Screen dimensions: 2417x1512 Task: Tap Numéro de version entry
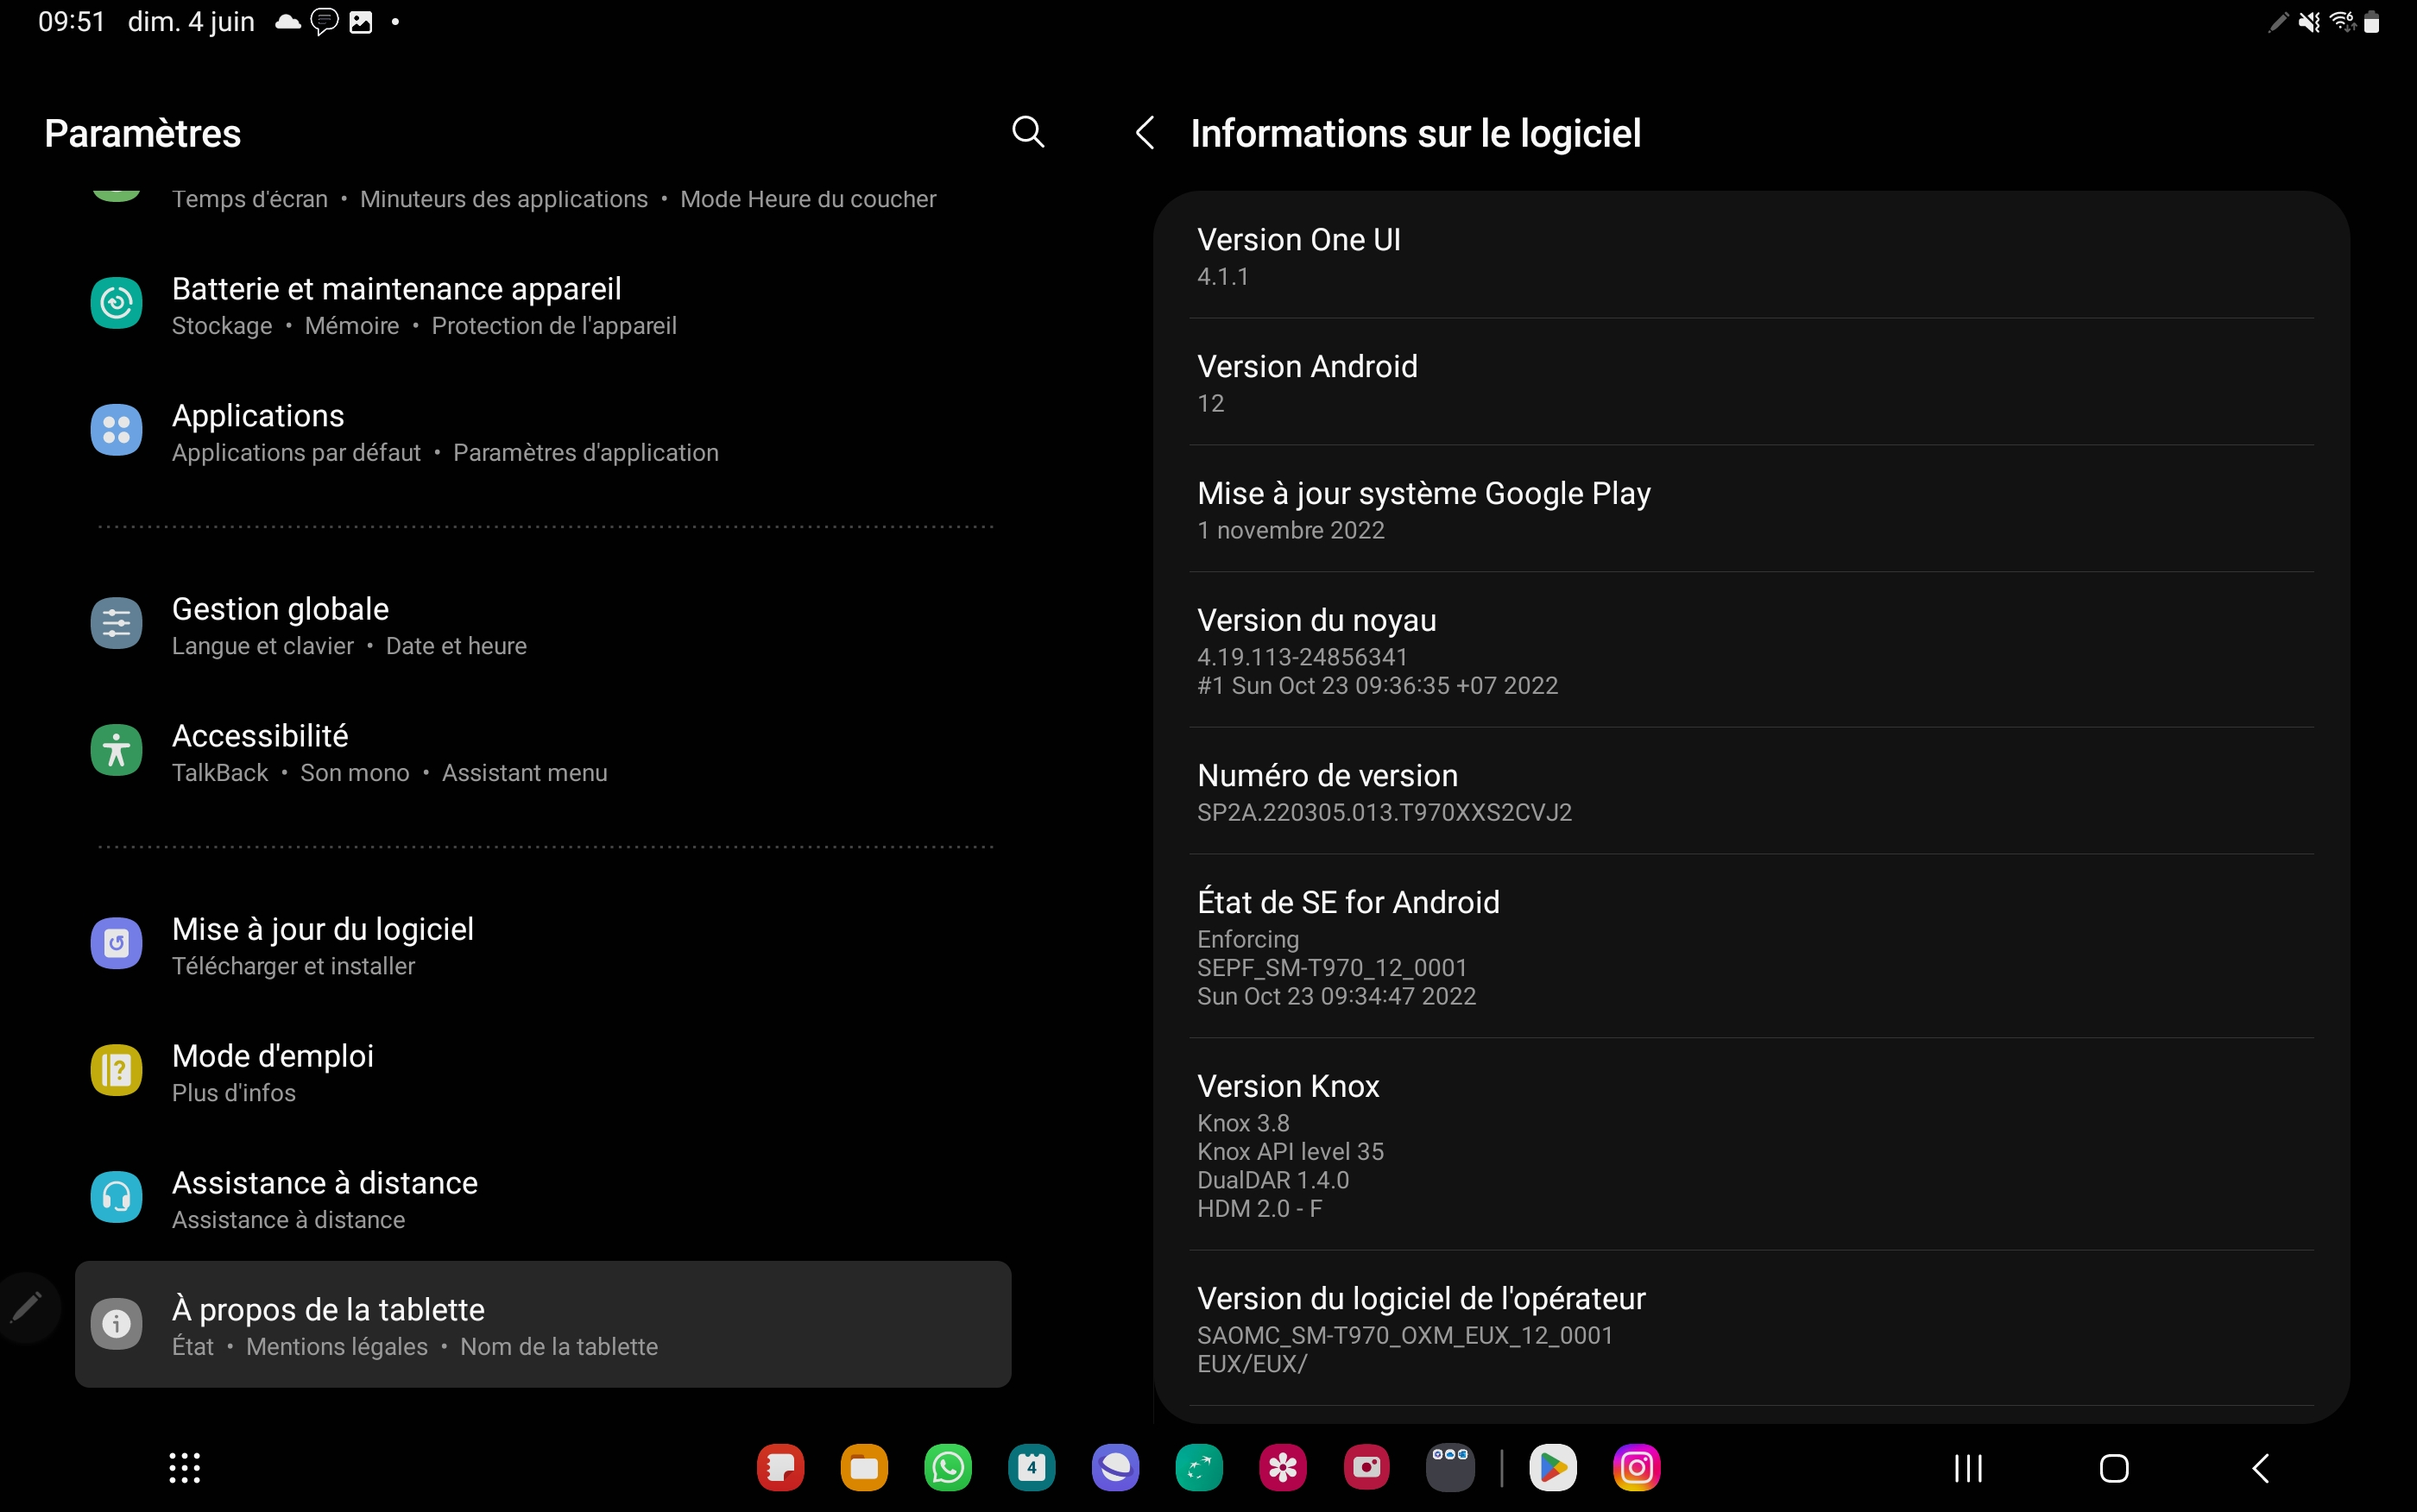1751,791
